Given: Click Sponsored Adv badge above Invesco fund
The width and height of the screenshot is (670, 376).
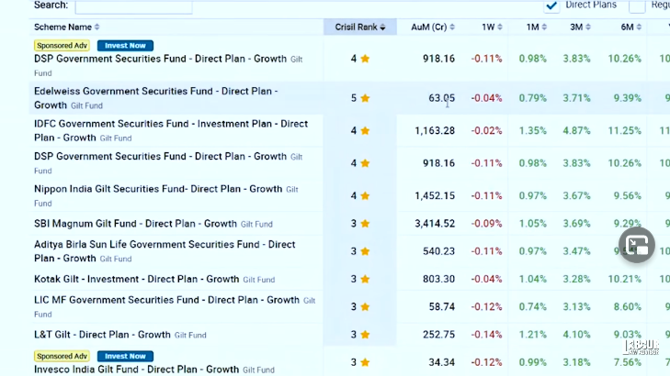Looking at the screenshot, I should point(62,356).
